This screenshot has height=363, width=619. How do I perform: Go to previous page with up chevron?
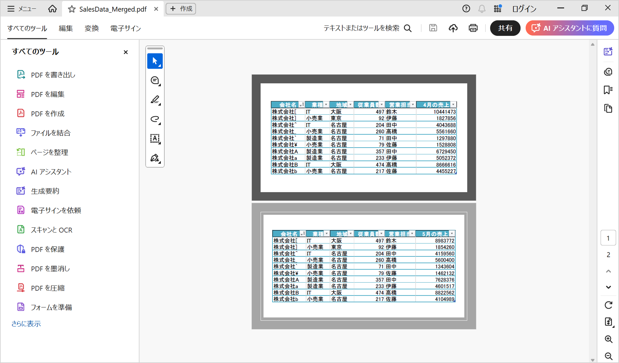point(608,271)
